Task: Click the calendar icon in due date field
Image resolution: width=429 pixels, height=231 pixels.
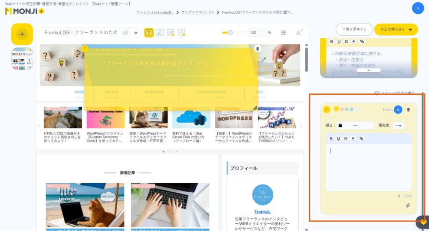Action: 340,125
